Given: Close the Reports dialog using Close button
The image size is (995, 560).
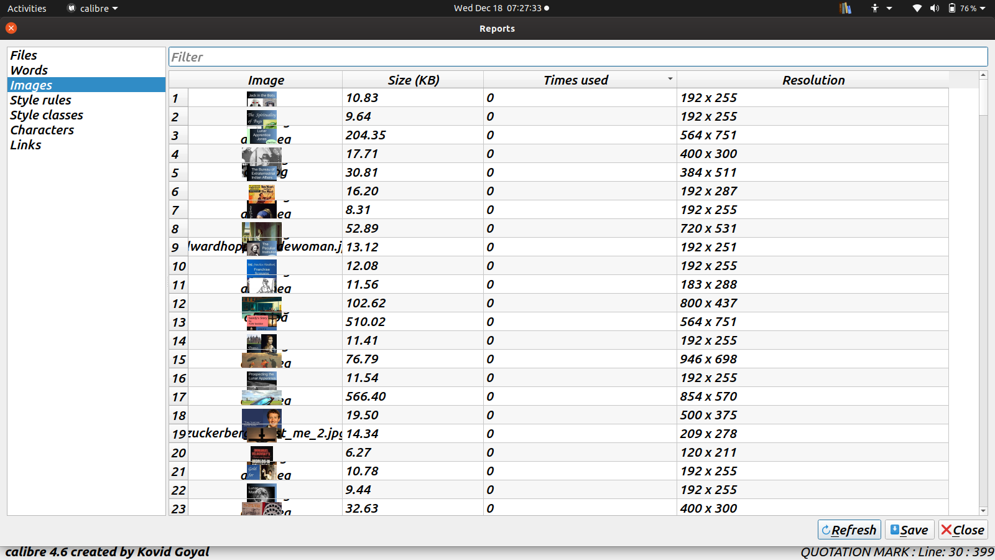Looking at the screenshot, I should tap(963, 530).
